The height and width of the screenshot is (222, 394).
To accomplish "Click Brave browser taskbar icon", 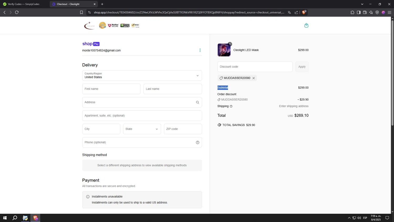I will click(x=35, y=218).
